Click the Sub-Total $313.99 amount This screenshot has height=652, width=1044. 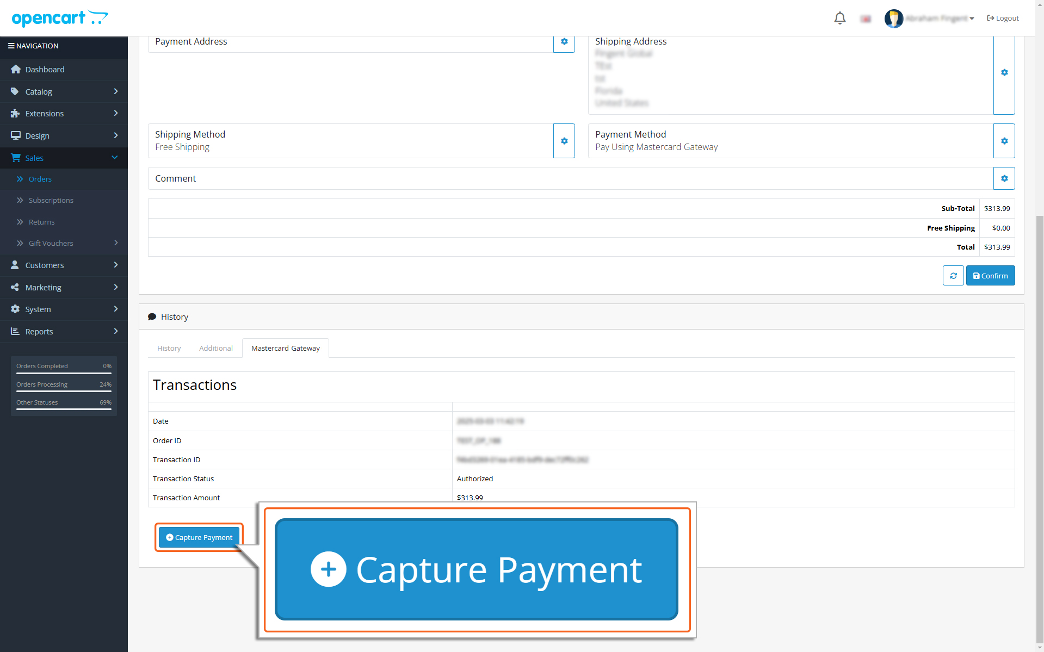(997, 208)
